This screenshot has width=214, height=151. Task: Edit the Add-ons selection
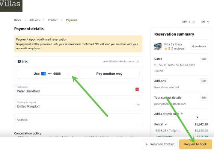coord(204,81)
